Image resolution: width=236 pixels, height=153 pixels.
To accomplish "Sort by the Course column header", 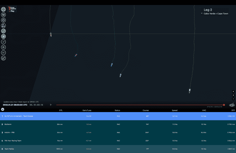I will (146, 110).
